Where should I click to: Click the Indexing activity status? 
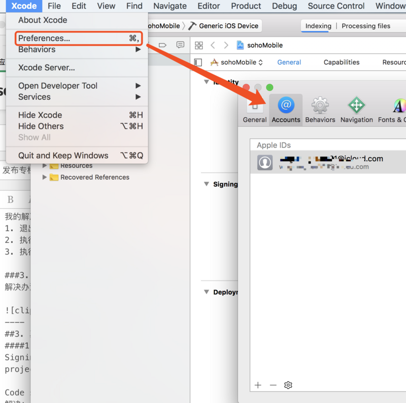point(318,26)
